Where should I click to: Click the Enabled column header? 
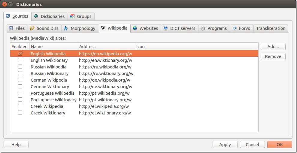tap(20, 46)
